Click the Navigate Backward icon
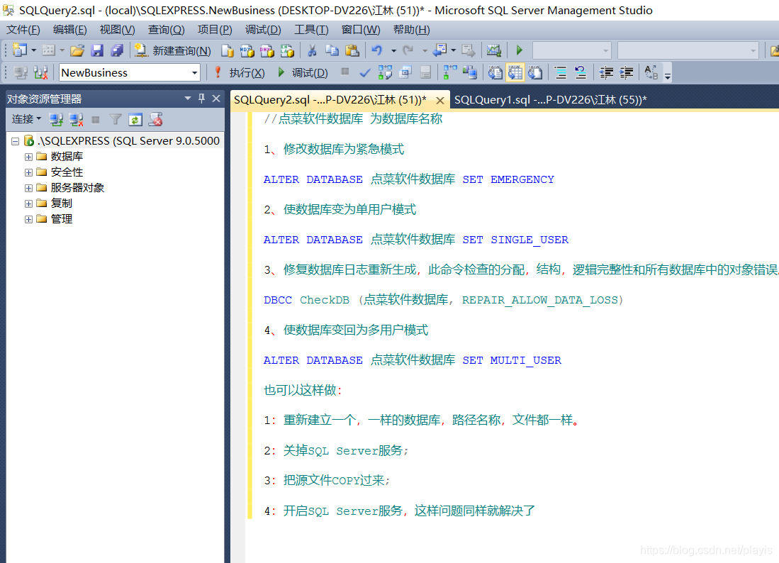779x563 pixels. pos(439,50)
